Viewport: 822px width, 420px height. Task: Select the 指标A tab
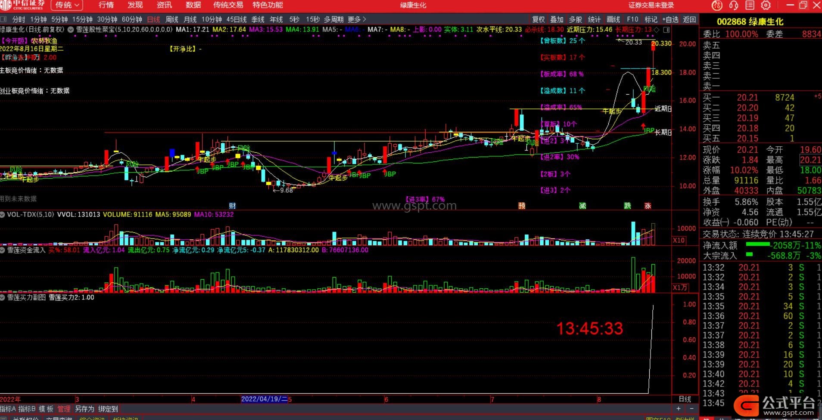8,409
